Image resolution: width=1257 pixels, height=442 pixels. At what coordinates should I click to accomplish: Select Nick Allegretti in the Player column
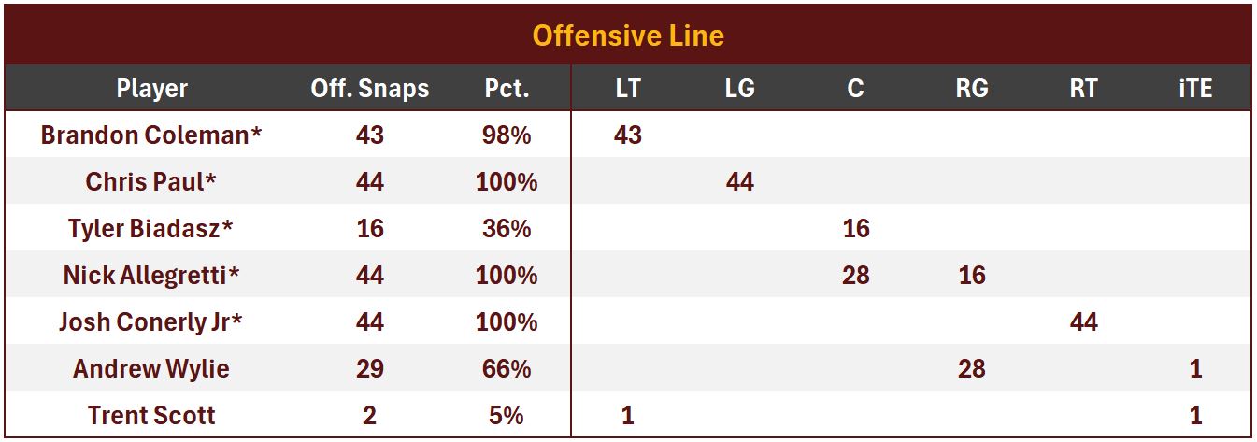[151, 275]
